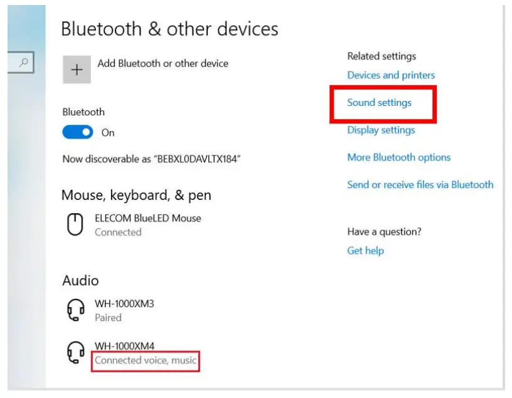Click Add Bluetooth or other device

(164, 63)
